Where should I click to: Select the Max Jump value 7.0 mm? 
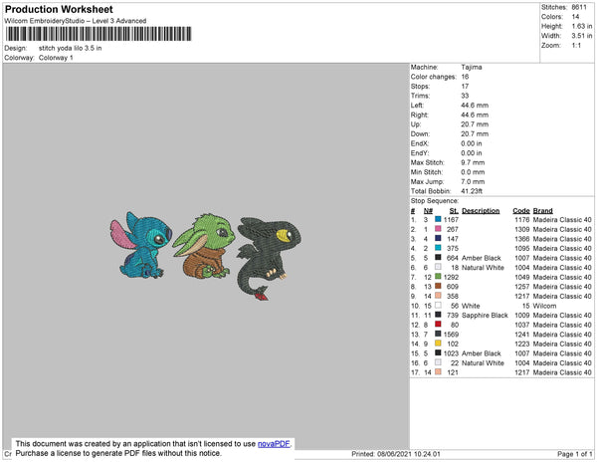pos(473,181)
